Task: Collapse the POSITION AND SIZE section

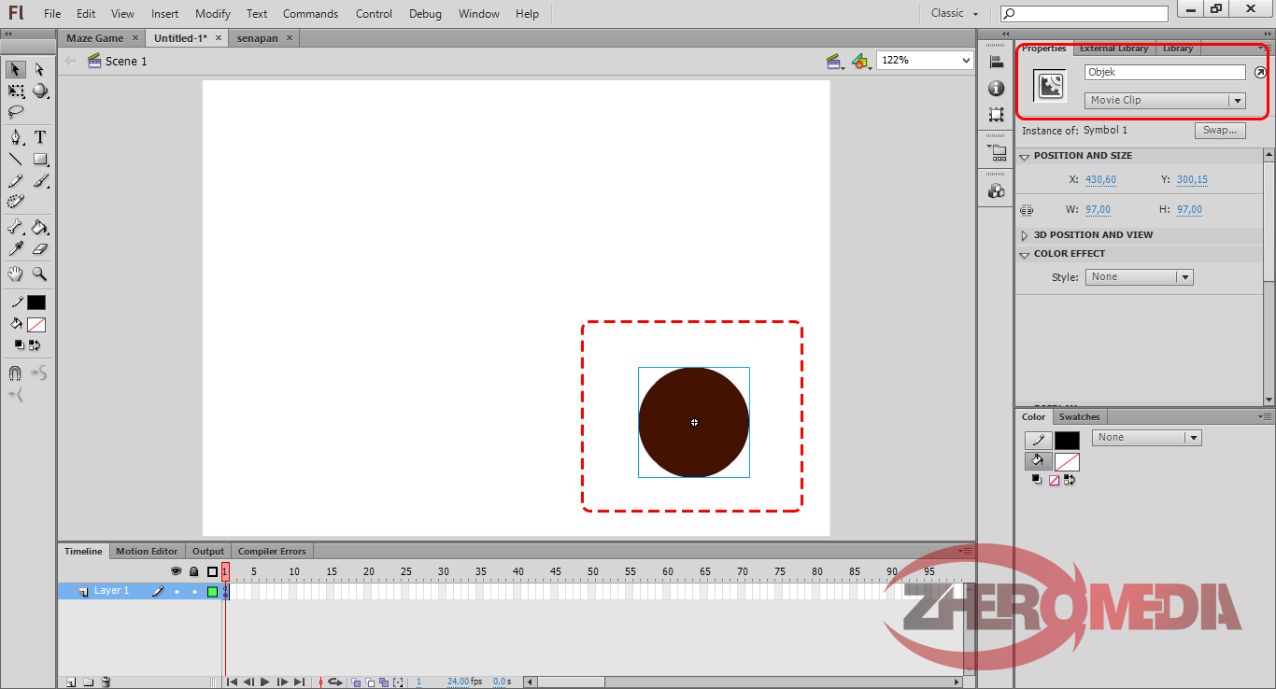Action: click(1025, 156)
